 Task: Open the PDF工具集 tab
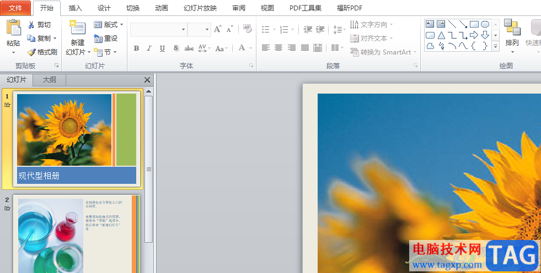click(x=306, y=8)
